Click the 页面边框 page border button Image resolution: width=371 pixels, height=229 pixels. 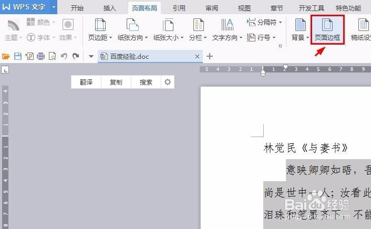(x=327, y=30)
